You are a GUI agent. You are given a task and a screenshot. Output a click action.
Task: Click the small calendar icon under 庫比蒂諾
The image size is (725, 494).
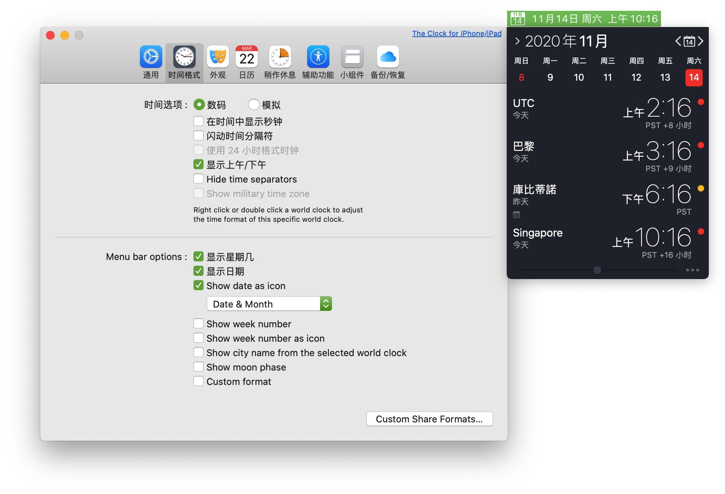point(516,215)
